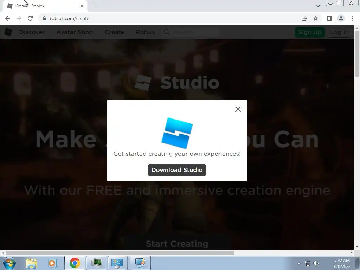Screen dimensions: 360x270
Task: Click the horizontal scrollbar thumb
Action: pyautogui.click(x=120, y=253)
